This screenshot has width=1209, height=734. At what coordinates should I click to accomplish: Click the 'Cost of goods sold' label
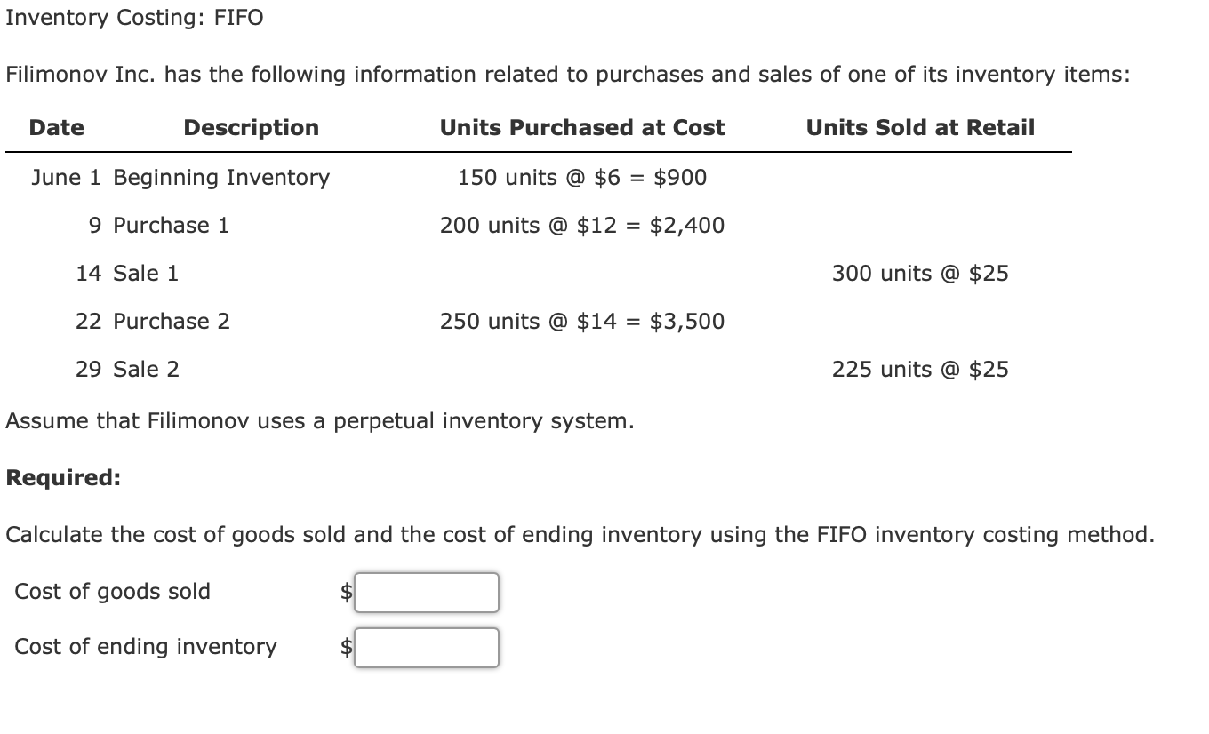(113, 592)
